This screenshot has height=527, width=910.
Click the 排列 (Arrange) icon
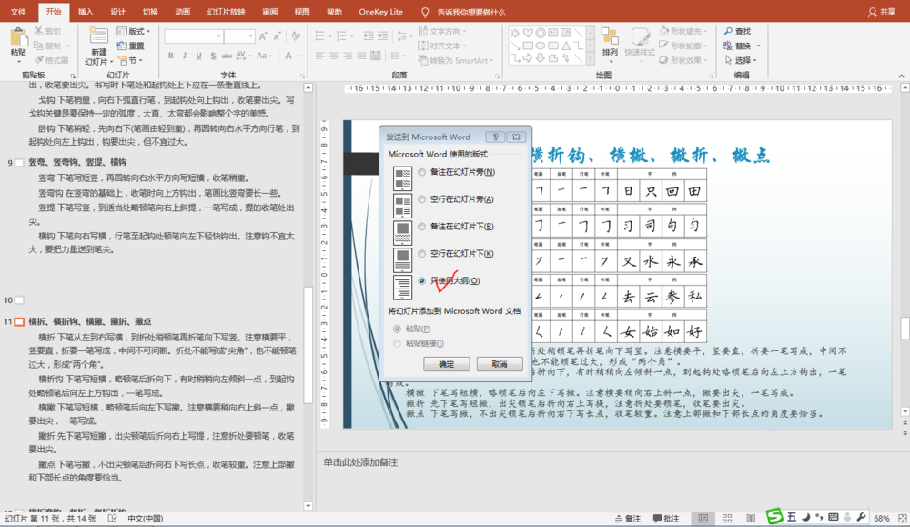point(610,36)
